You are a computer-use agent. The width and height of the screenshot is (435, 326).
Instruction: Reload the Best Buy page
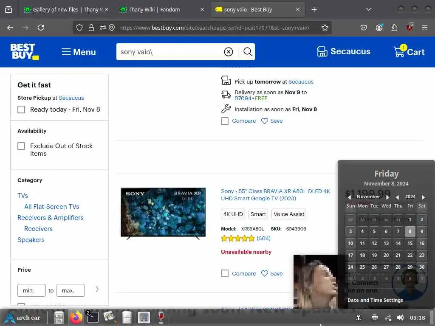tap(41, 28)
